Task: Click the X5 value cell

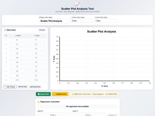Action: 18,58
